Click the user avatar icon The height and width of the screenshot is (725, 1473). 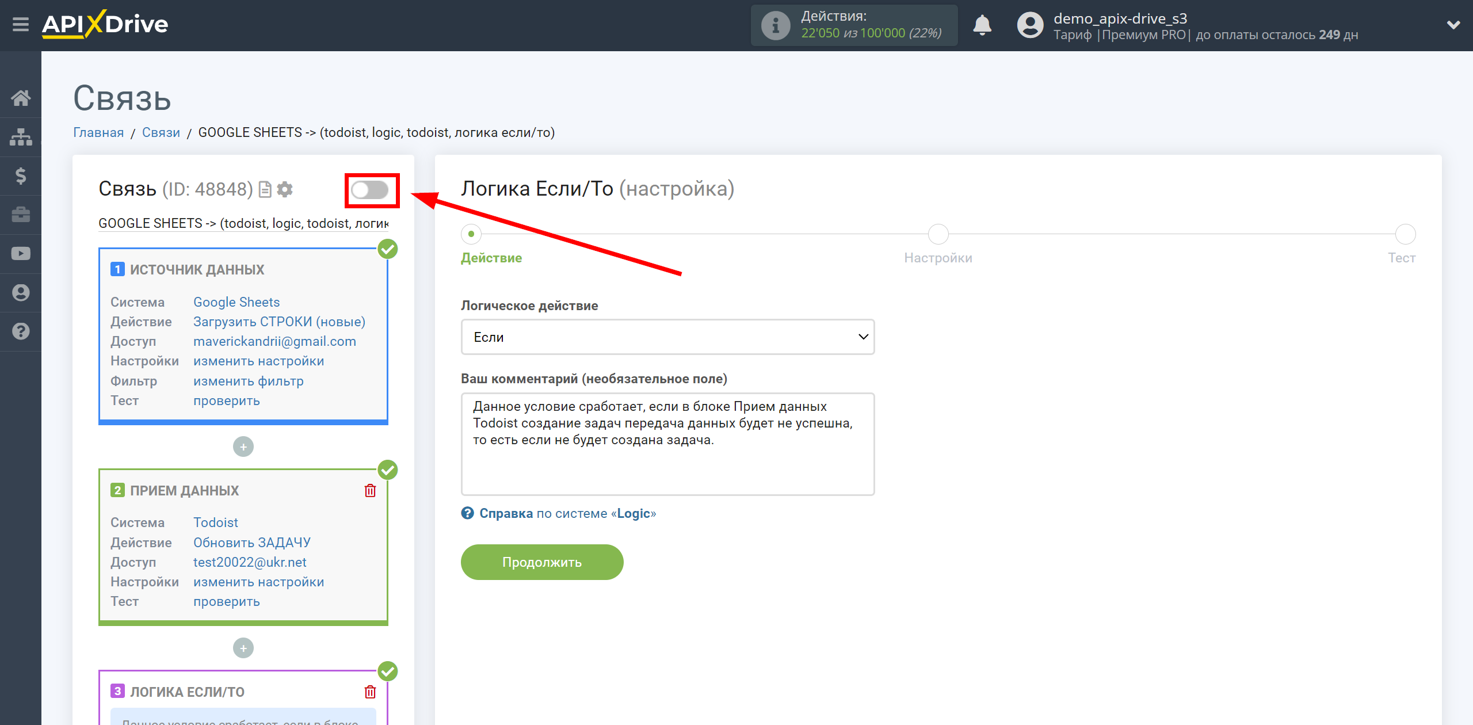[x=1029, y=25]
